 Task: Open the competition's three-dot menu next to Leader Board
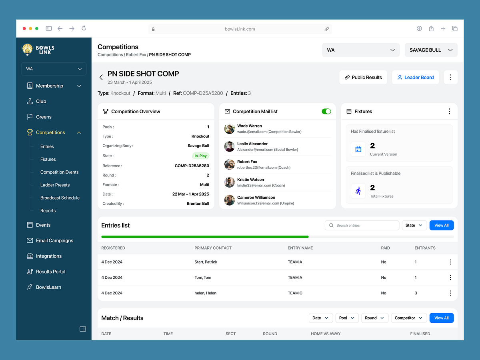click(451, 77)
